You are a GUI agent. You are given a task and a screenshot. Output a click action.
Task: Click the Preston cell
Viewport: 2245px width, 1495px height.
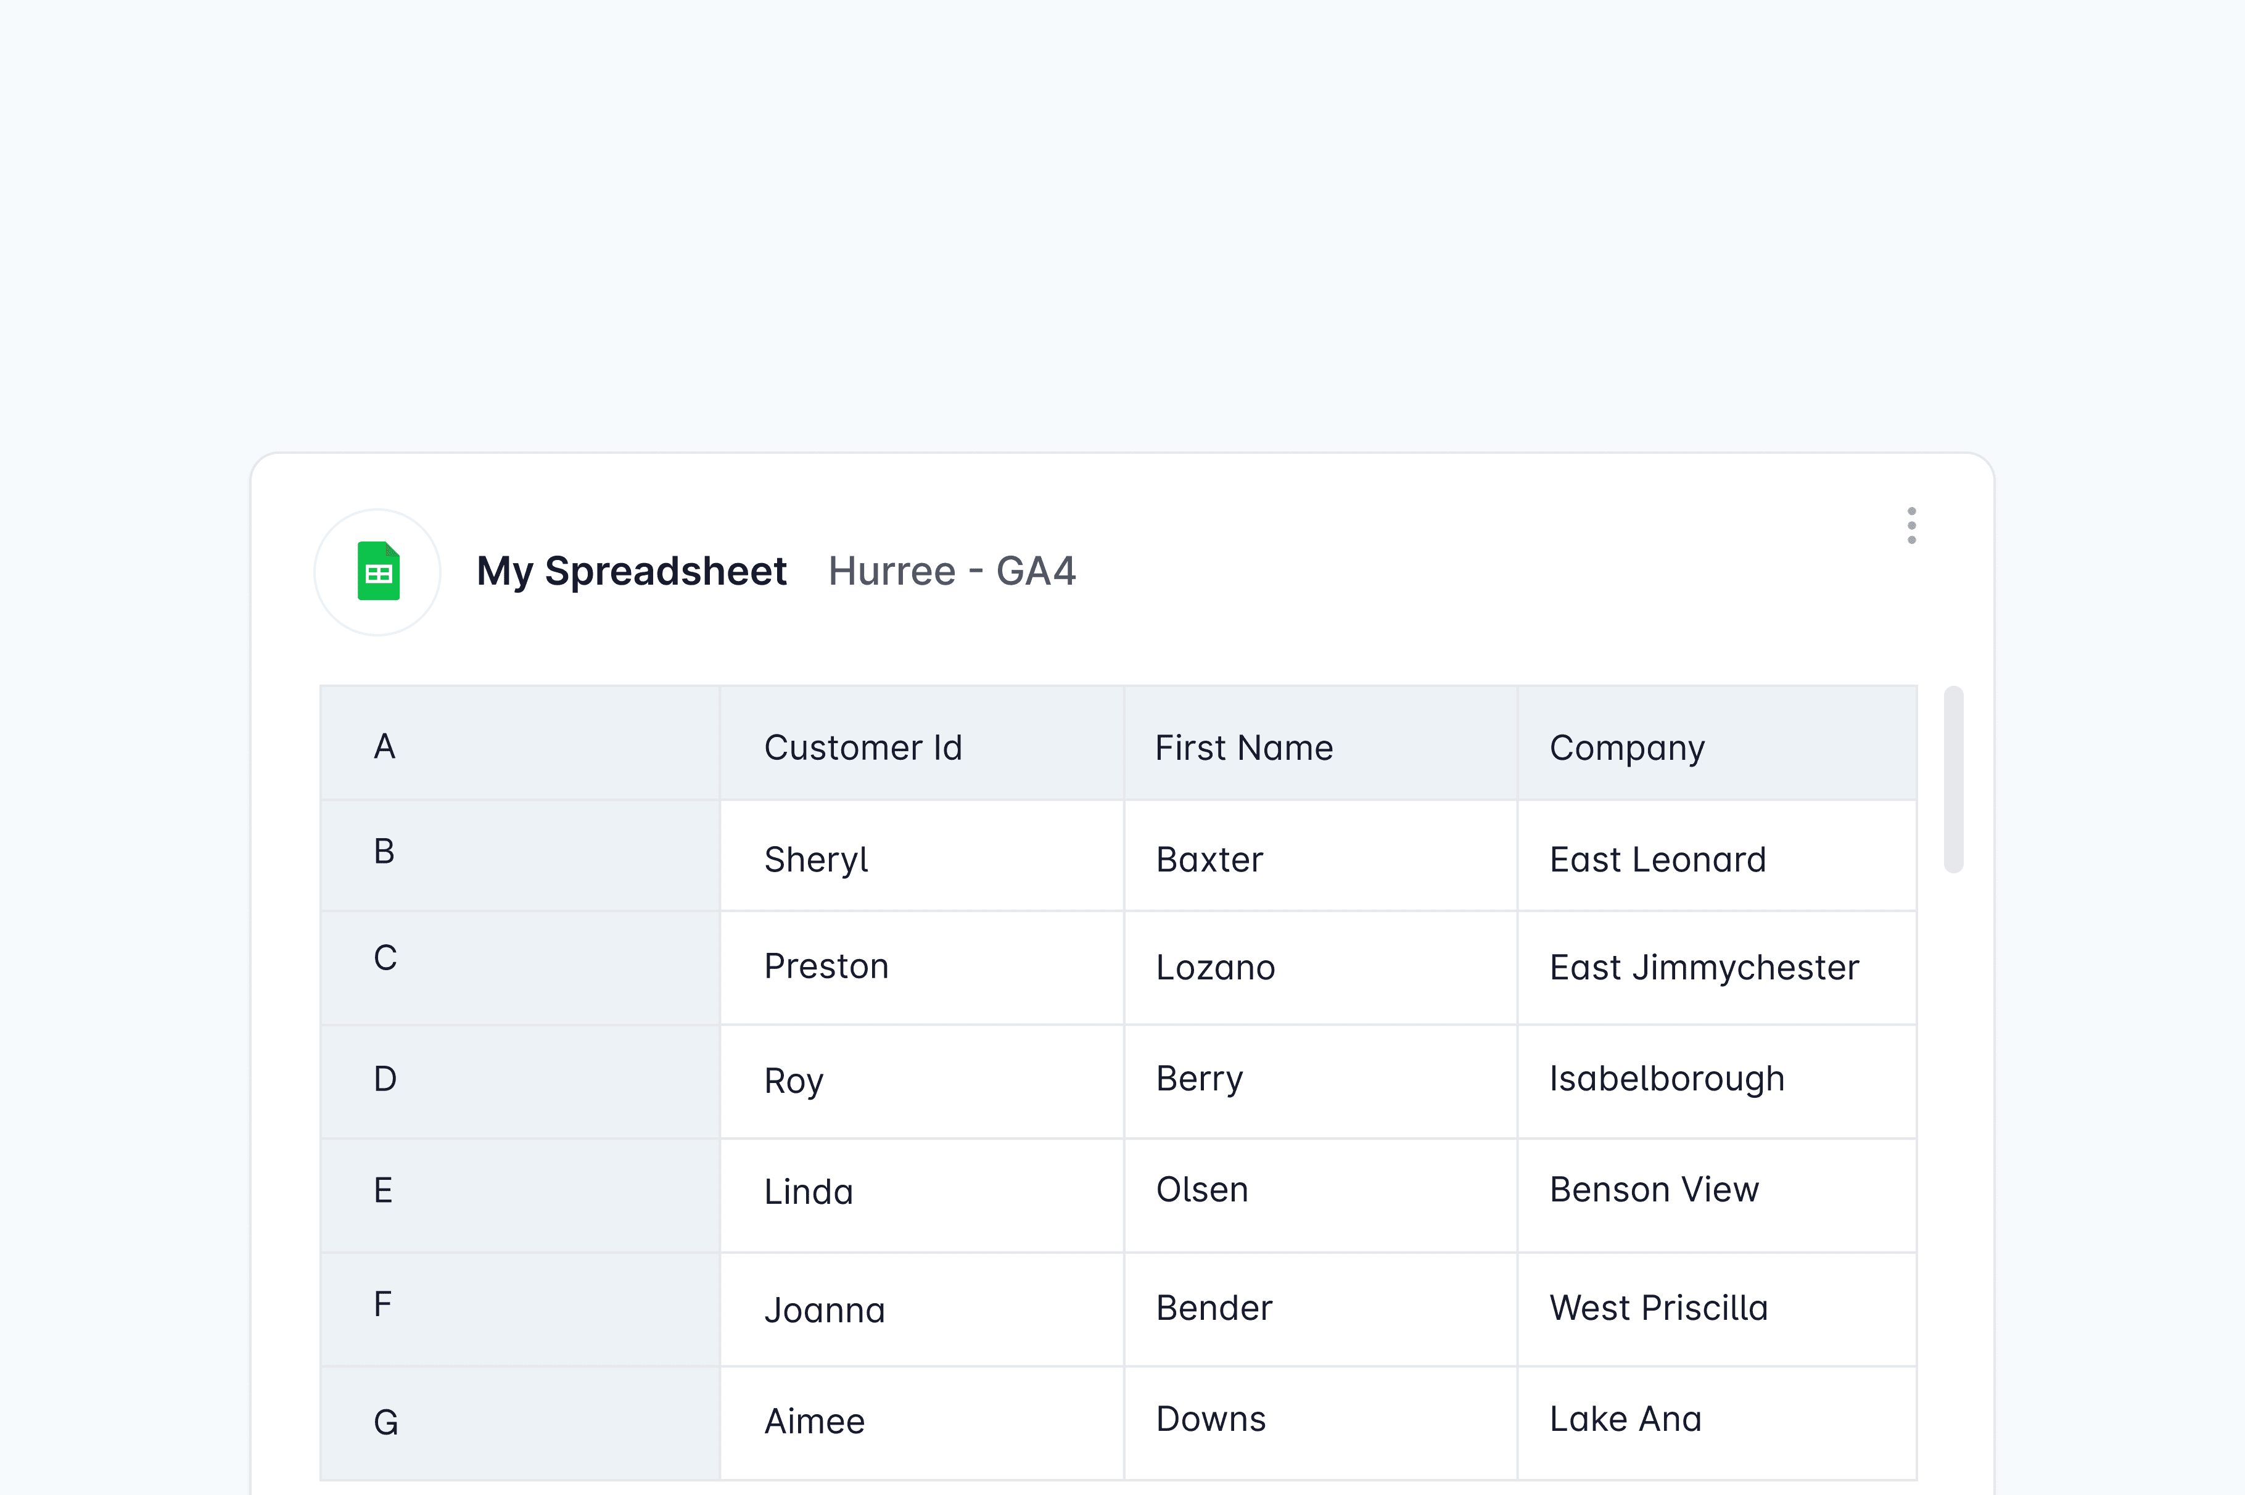click(826, 967)
